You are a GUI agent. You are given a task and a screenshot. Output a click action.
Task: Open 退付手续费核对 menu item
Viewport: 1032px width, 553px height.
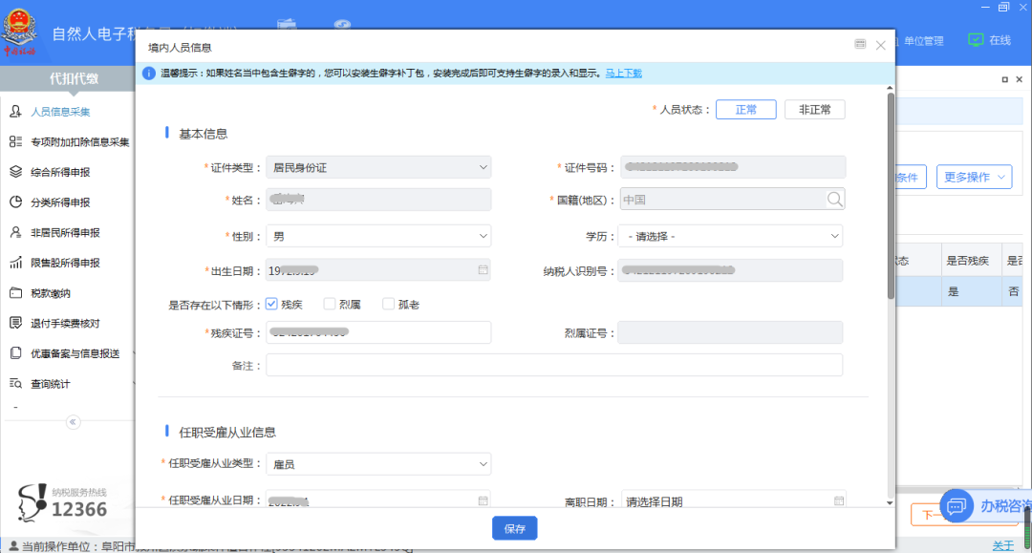coord(65,324)
